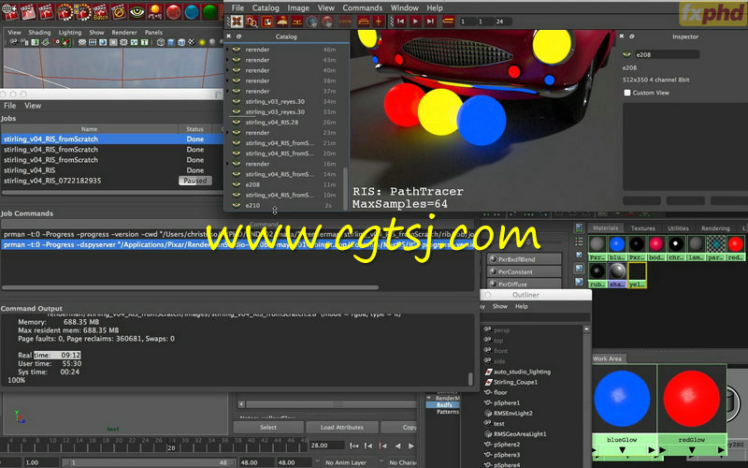Open the Commands menu in It
This screenshot has height=468, width=748.
362,7
